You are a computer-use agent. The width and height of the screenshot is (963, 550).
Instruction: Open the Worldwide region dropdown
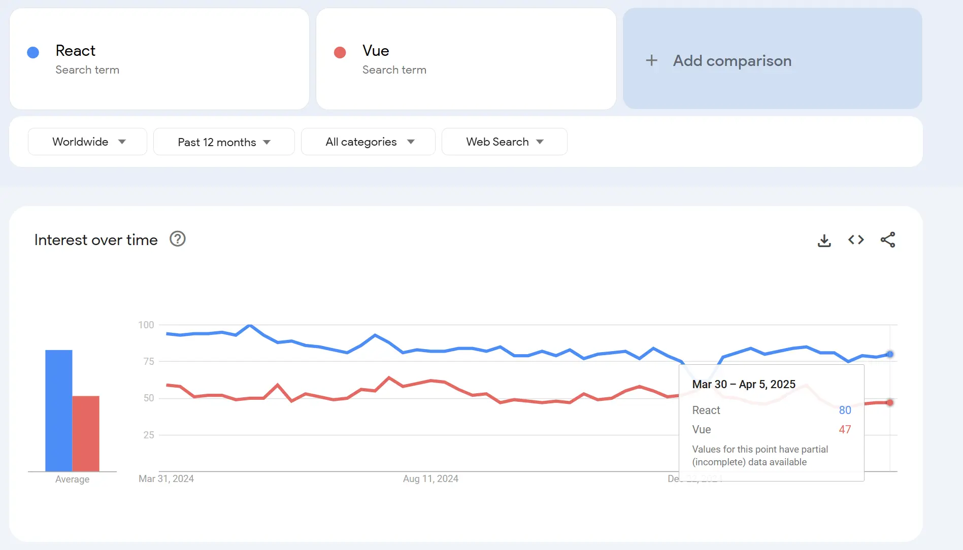click(87, 142)
